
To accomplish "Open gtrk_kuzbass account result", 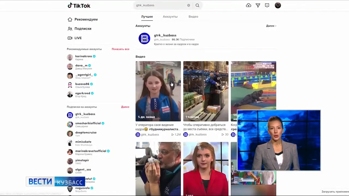I will [165, 35].
